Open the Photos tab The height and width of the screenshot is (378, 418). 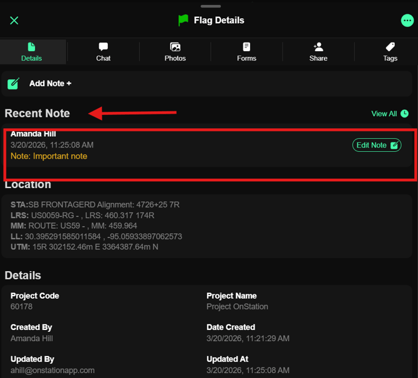point(175,52)
